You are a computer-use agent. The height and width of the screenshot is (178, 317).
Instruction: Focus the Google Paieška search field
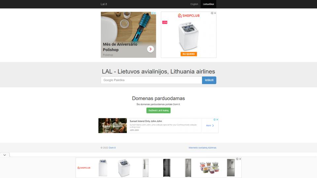click(x=152, y=80)
